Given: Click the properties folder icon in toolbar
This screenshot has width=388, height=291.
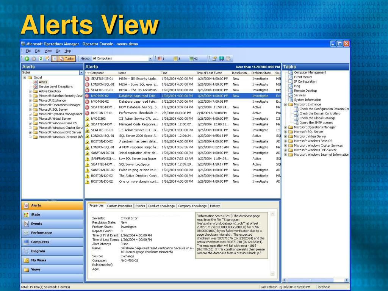Looking at the screenshot, I should [x=214, y=59].
